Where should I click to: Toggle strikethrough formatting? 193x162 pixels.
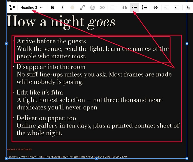156,7
